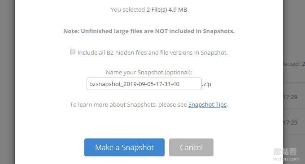Focus the Snapshot name input field

pyautogui.click(x=144, y=84)
